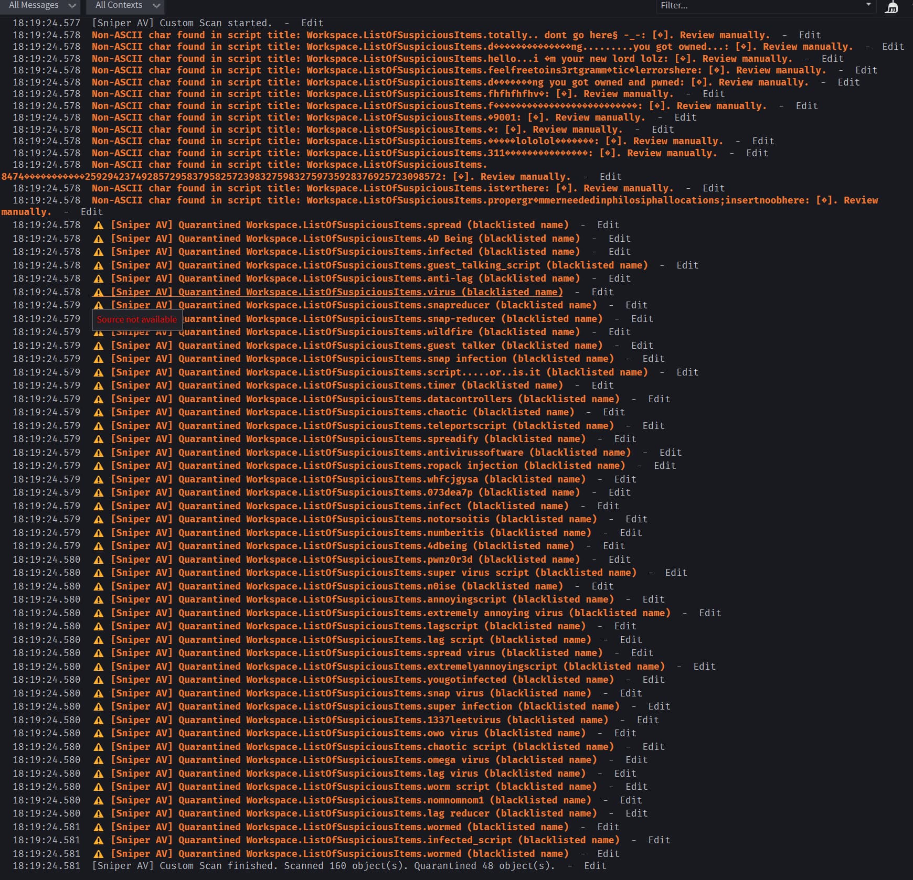Click warning icon on annoyingscript row
This screenshot has width=913, height=880.
(99, 600)
